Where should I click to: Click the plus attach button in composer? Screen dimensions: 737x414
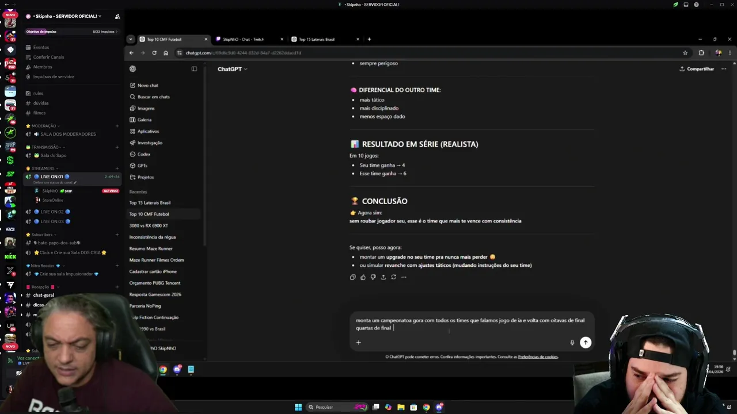[358, 343]
